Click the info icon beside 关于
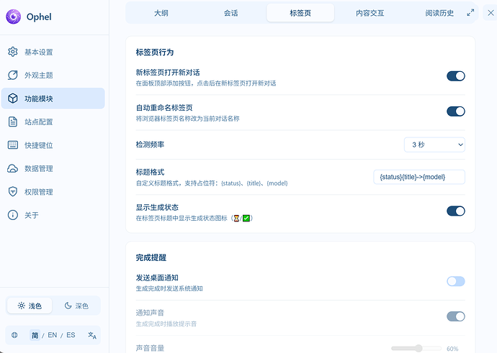This screenshot has height=353, width=497. tap(13, 215)
